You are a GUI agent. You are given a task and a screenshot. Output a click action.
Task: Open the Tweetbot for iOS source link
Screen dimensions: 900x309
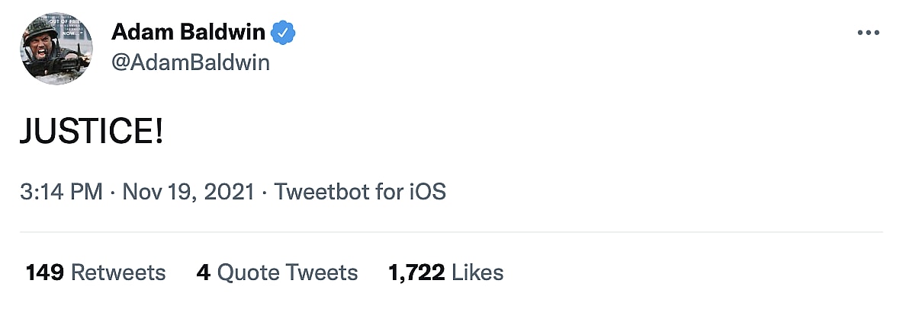pos(360,192)
